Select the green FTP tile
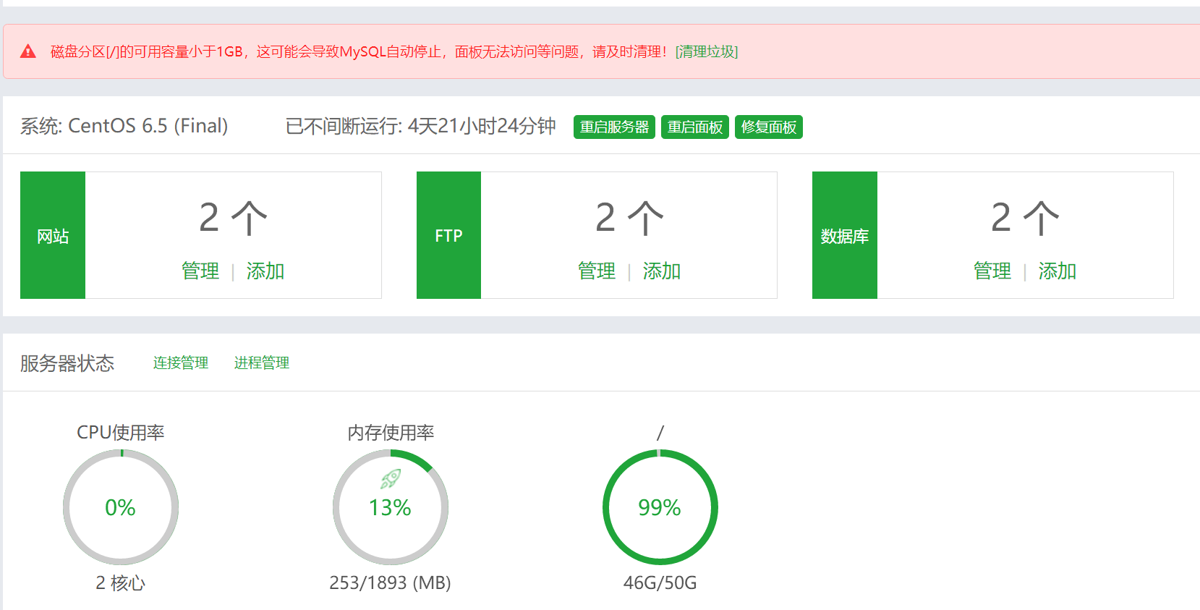The width and height of the screenshot is (1200, 610). click(448, 235)
